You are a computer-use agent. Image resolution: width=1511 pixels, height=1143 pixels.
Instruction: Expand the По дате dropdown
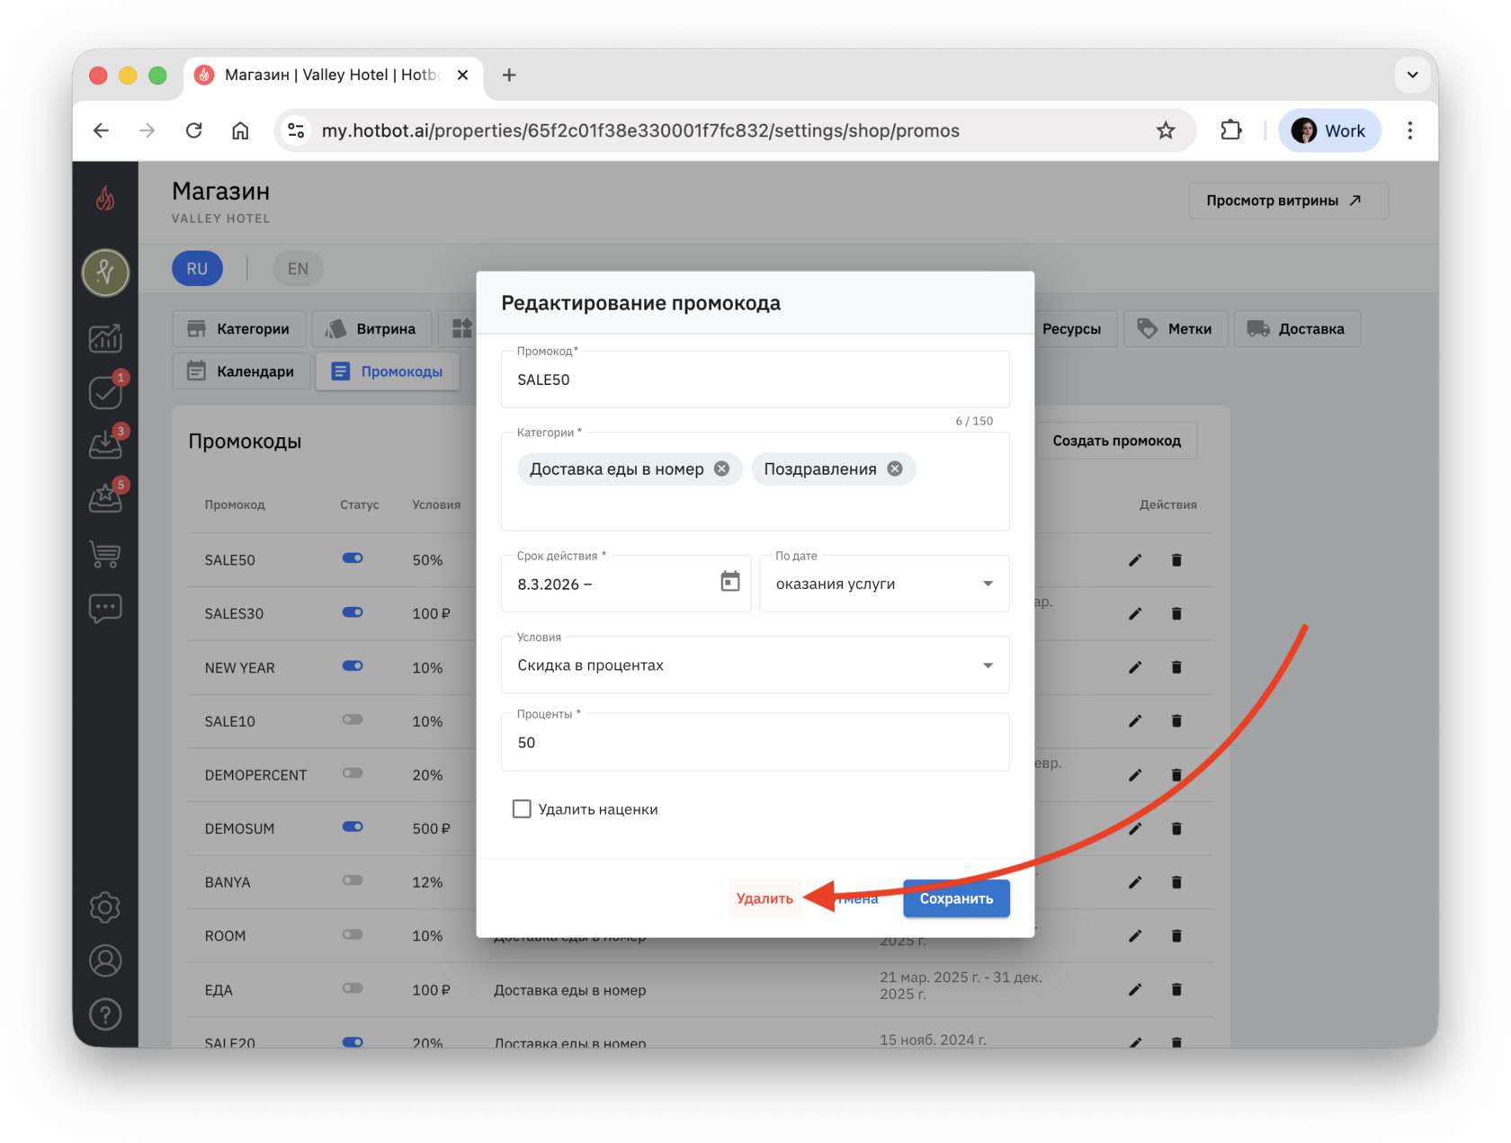tap(884, 584)
